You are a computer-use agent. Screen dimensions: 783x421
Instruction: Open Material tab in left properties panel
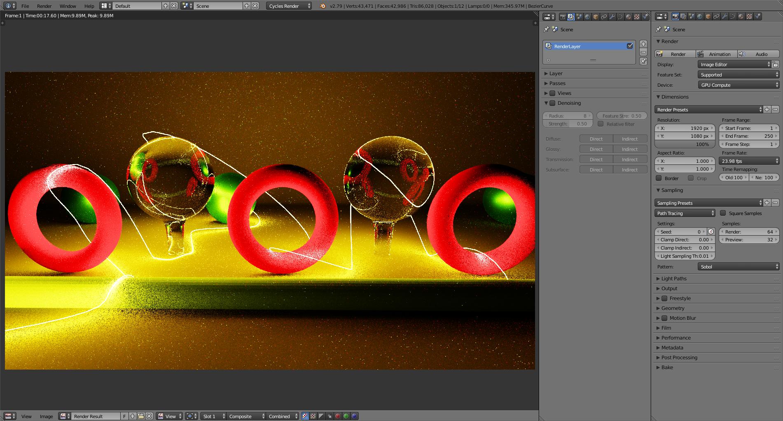coord(628,17)
